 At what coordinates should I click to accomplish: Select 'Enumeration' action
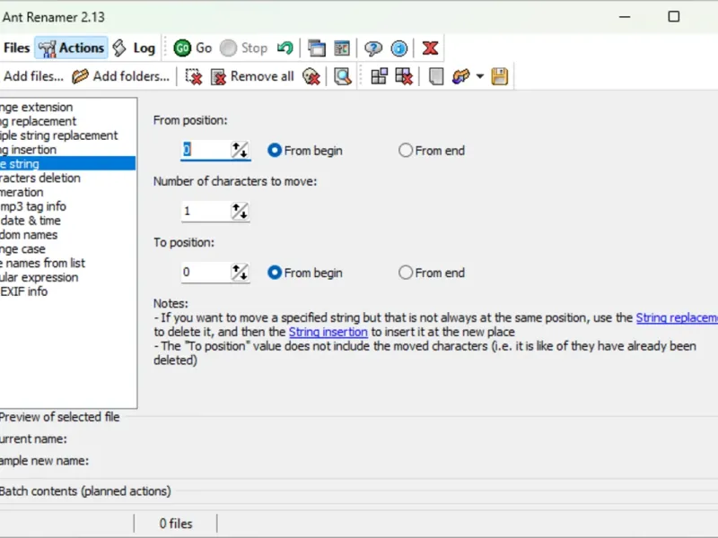[67, 192]
